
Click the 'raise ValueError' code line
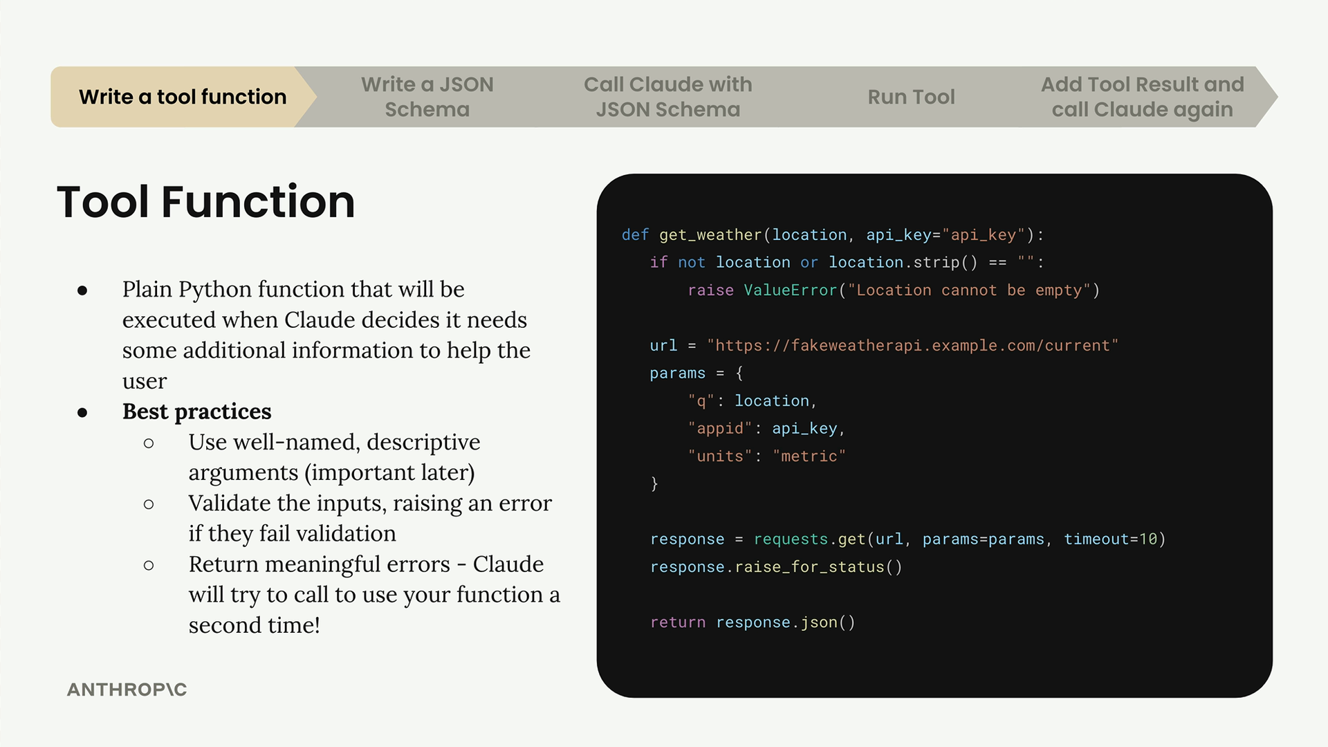894,290
